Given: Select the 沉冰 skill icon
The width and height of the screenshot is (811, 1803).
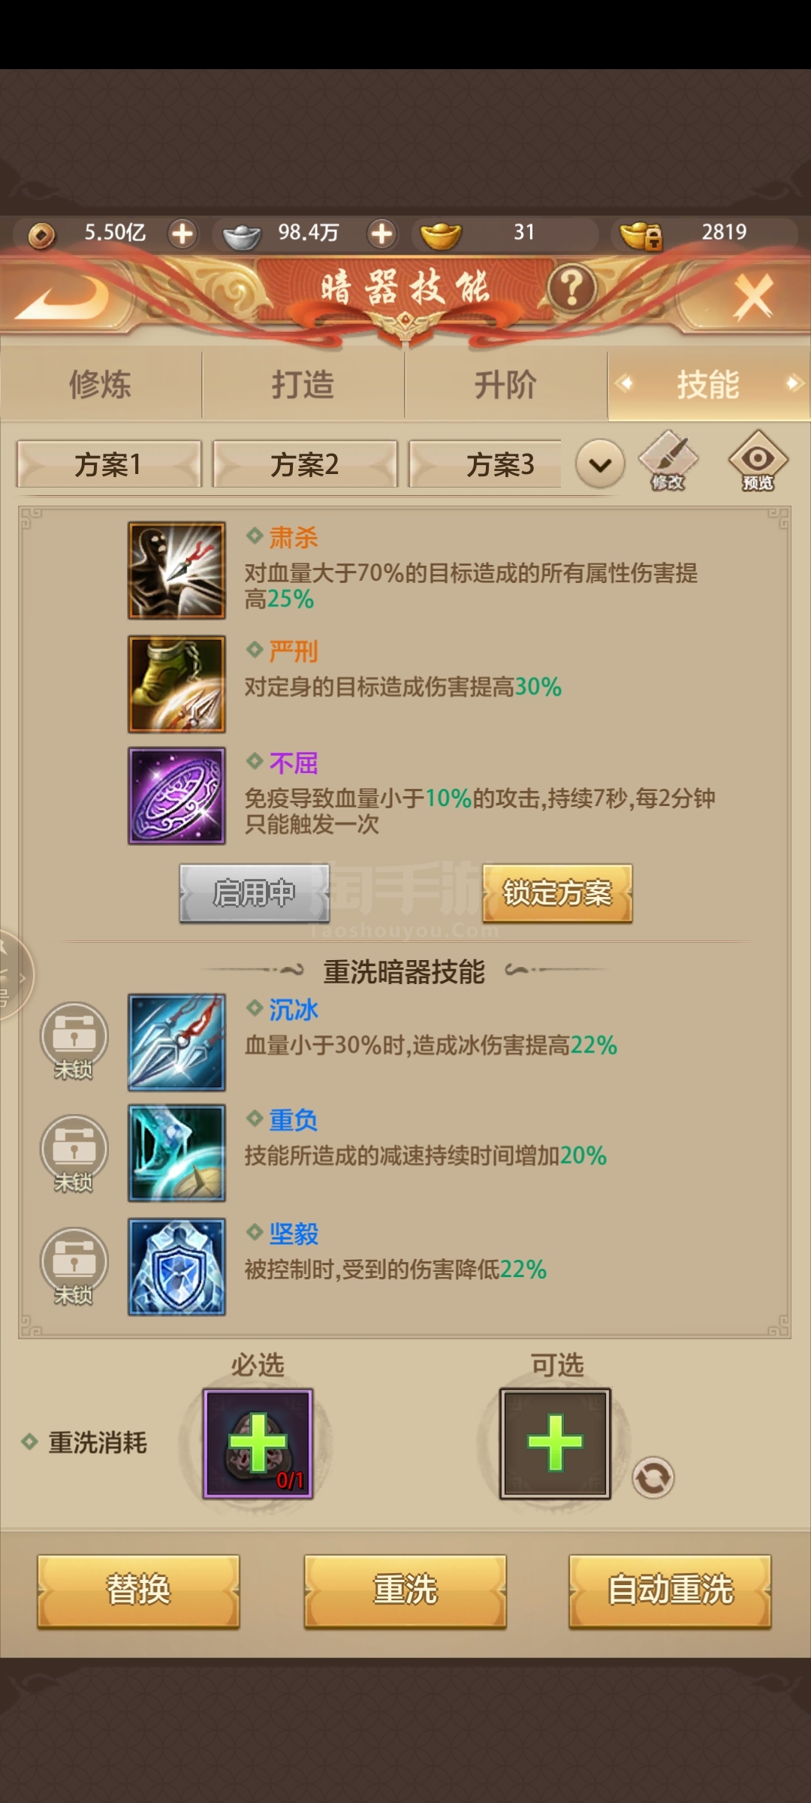Looking at the screenshot, I should 176,1042.
